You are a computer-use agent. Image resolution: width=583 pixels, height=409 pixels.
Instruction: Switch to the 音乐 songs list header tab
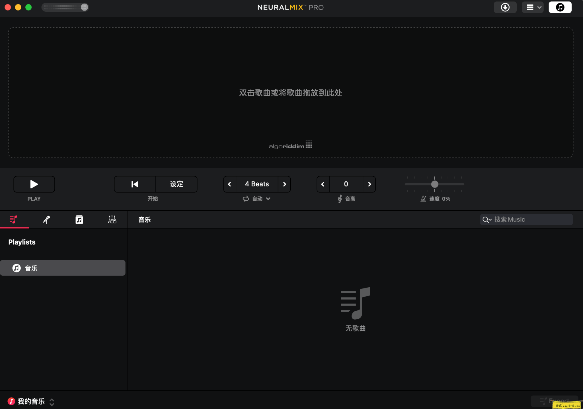coord(144,219)
